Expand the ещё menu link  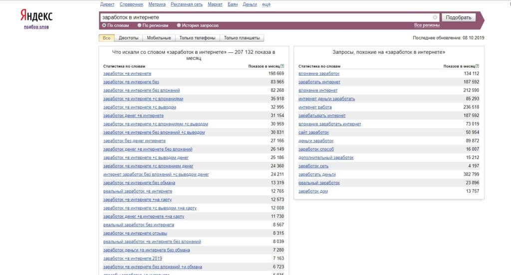click(x=266, y=4)
